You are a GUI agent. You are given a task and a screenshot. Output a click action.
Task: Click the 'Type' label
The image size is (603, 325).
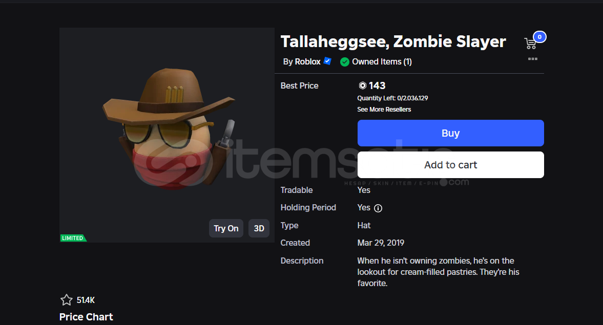[289, 226]
